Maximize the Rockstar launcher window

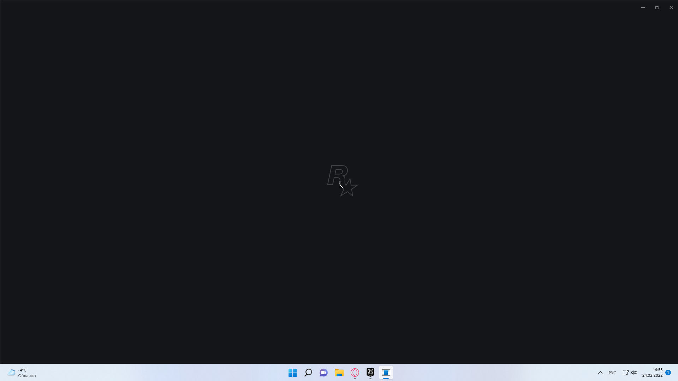click(657, 7)
